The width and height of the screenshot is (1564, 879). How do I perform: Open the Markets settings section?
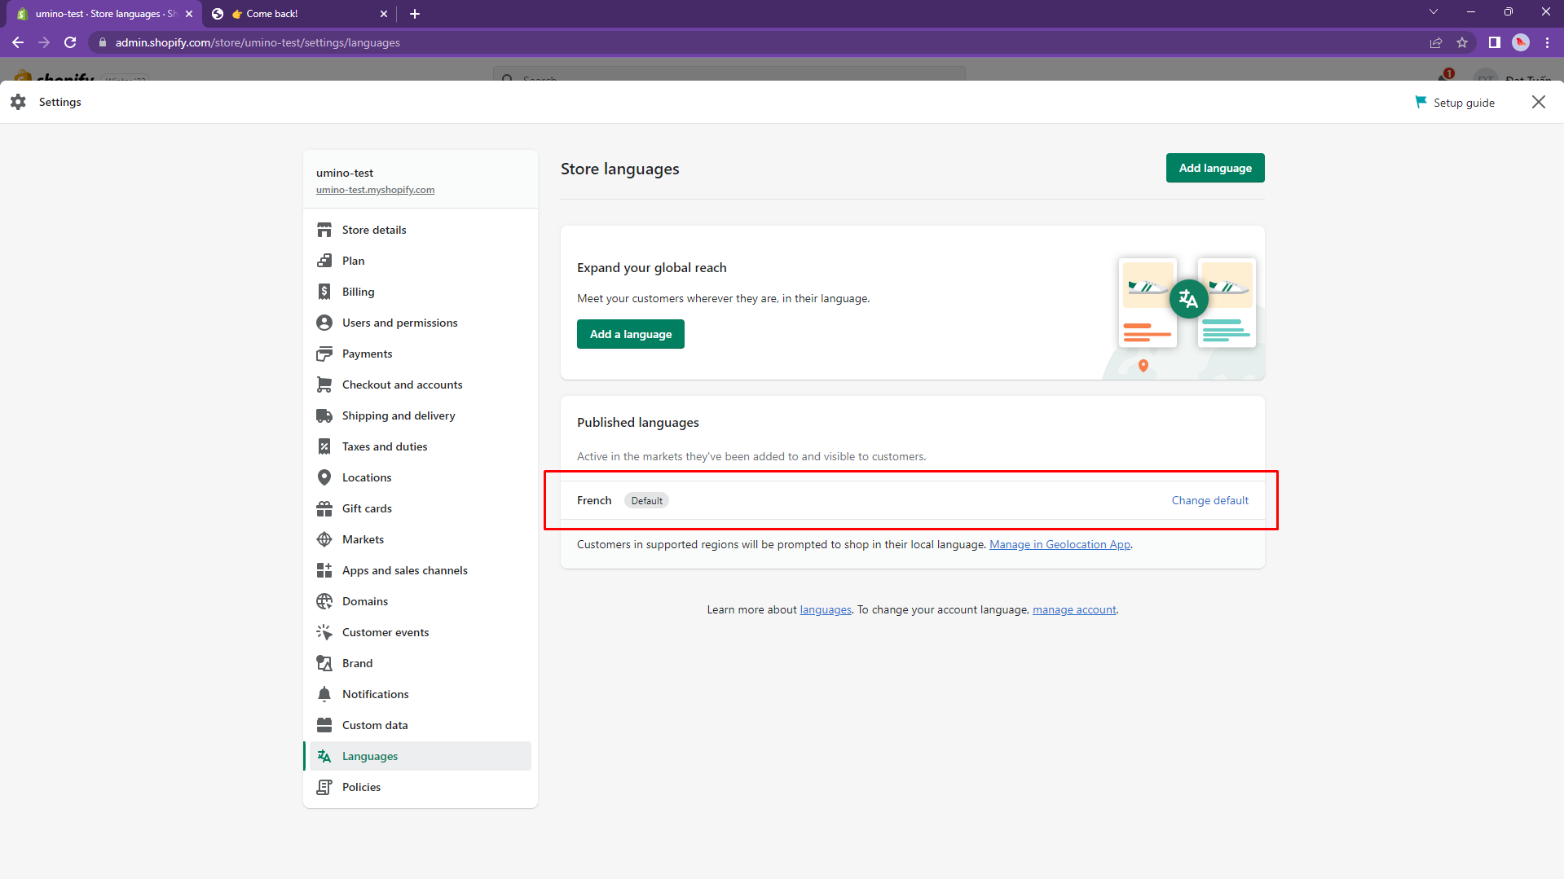[x=363, y=539]
